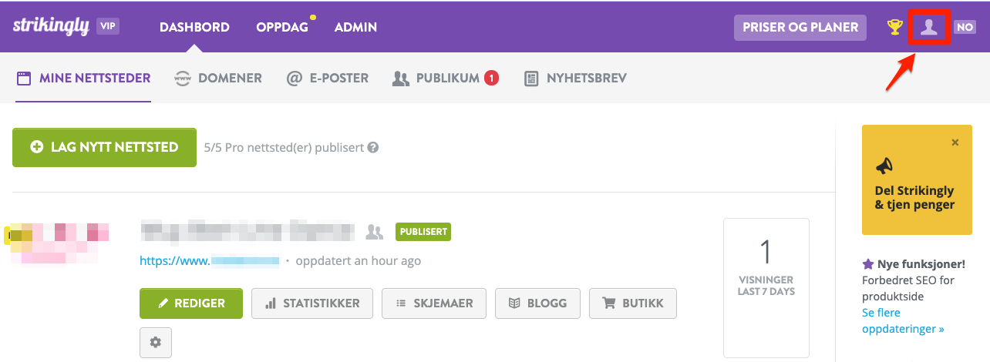Open the trophy rewards icon
The height and width of the screenshot is (362, 990).
[894, 27]
